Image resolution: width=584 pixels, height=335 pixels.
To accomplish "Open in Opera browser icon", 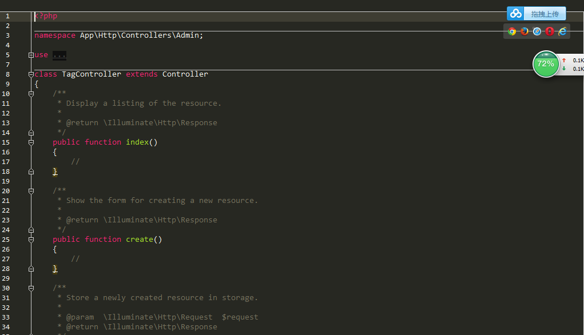I will [x=550, y=31].
